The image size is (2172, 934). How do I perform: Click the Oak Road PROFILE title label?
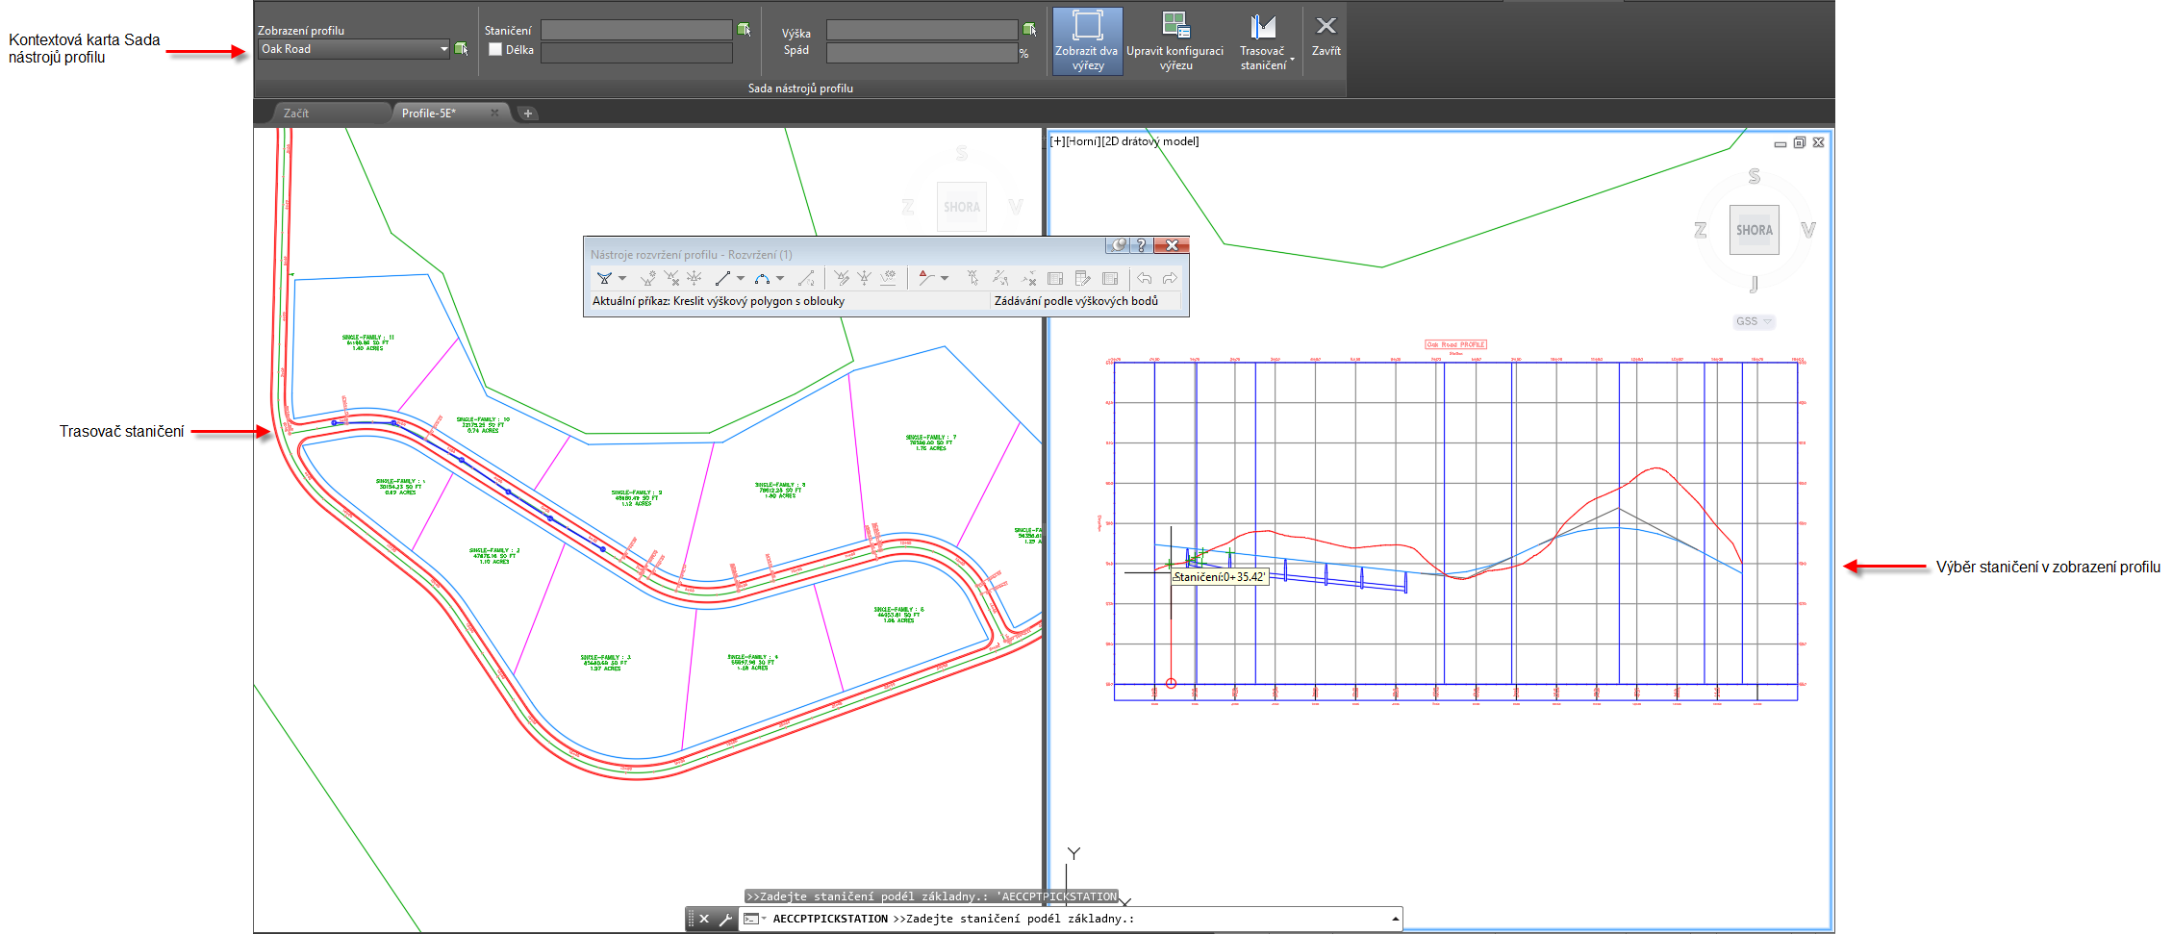(x=1455, y=344)
